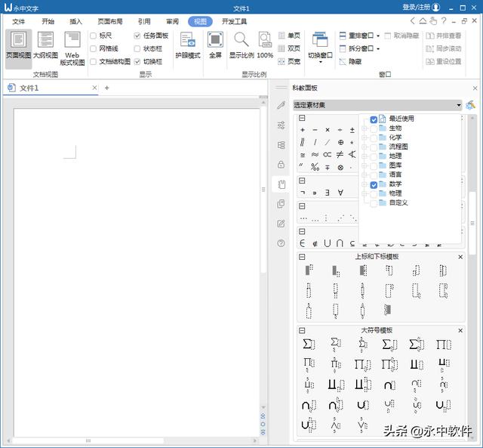The width and height of the screenshot is (483, 448).
Task: Click the horizontal document scrollbar
Action: [88, 440]
